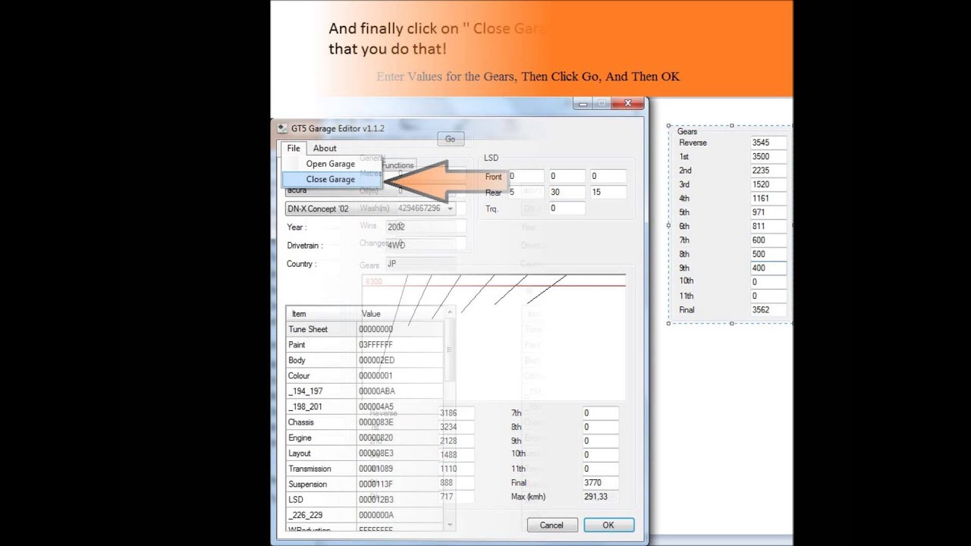Click 5th gear field 971 in Gears panel
The height and width of the screenshot is (546, 971).
click(x=768, y=212)
